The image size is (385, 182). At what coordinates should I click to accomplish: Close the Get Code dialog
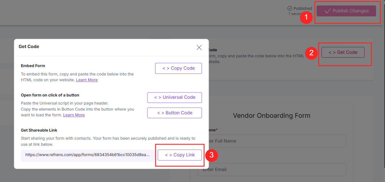click(x=199, y=48)
